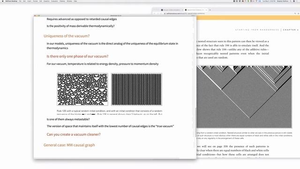The width and height of the screenshot is (300, 169).
Task: Close the first browser tab
Action: click(182, 10)
